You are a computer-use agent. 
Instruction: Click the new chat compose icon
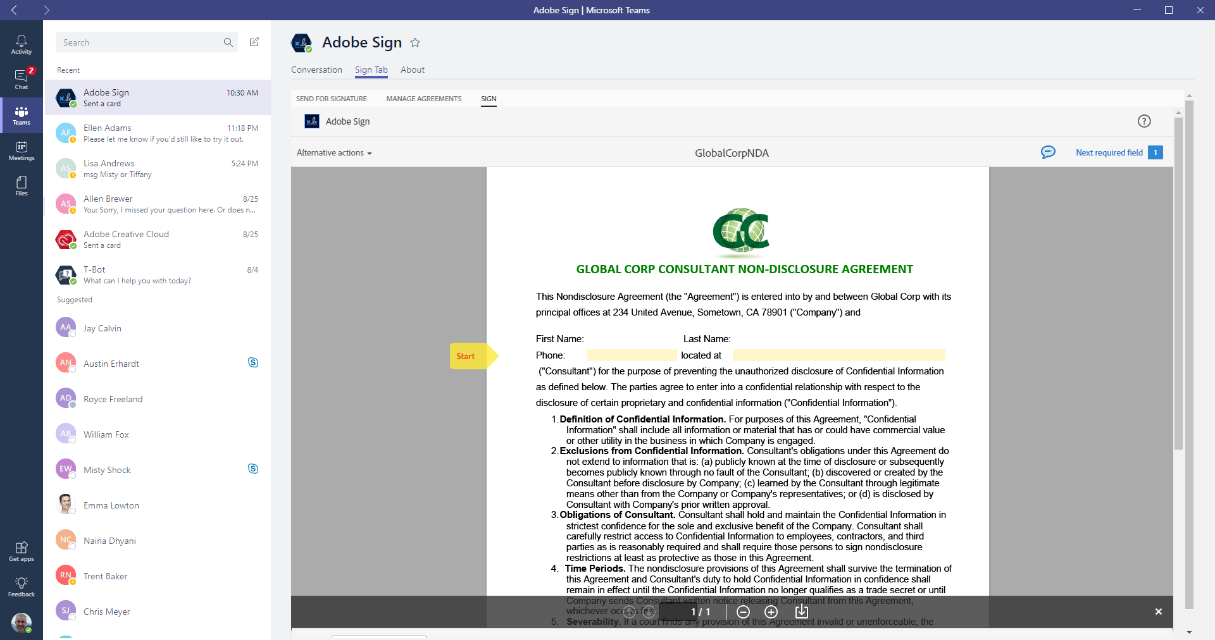click(254, 42)
